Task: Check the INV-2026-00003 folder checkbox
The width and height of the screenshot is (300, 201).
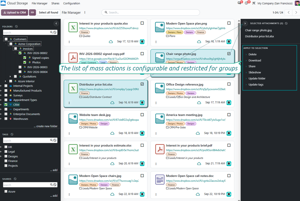Action: point(20,67)
